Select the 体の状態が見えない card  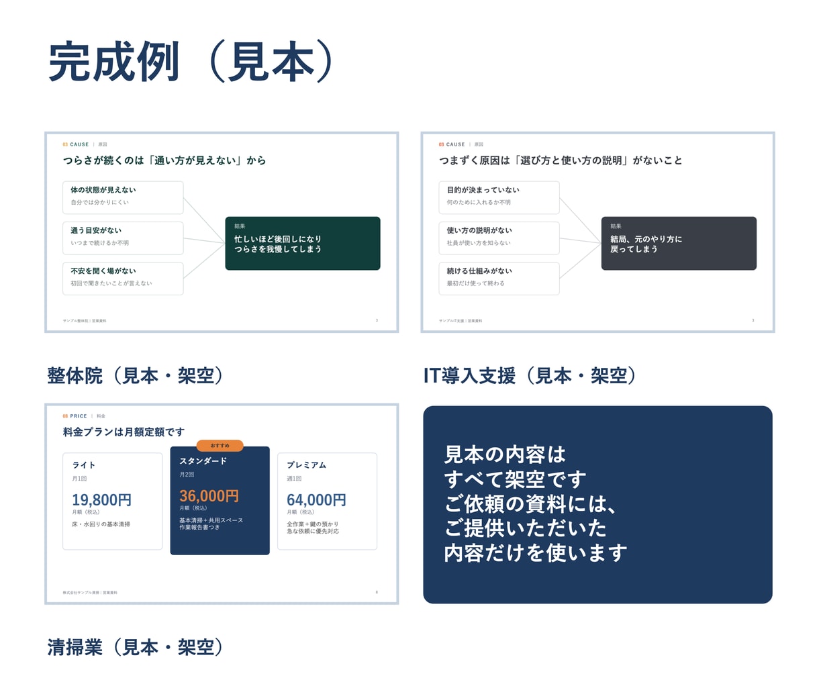point(123,197)
